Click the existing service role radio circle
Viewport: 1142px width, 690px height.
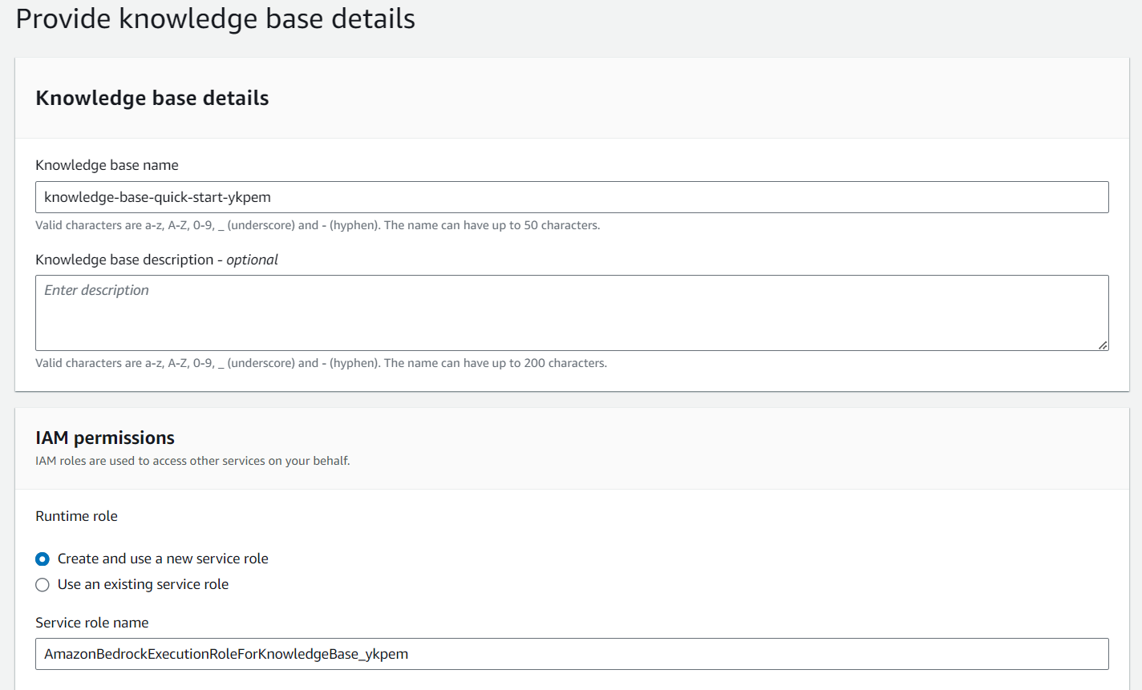tap(43, 584)
